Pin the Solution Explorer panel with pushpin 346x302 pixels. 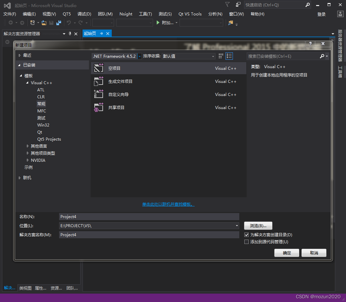click(70, 34)
